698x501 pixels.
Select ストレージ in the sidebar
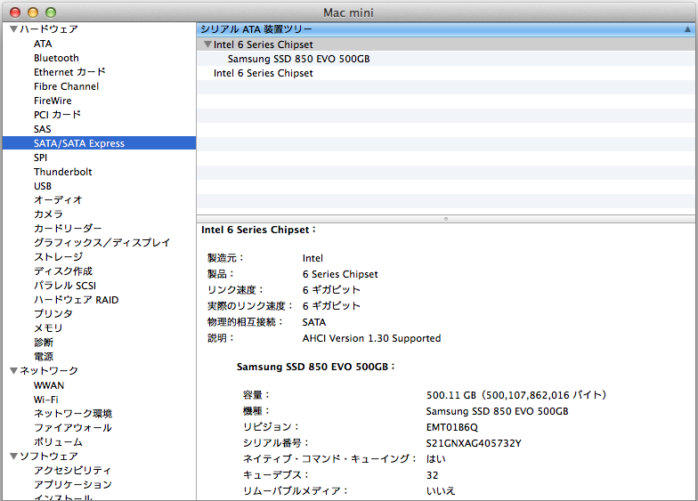coord(59,257)
